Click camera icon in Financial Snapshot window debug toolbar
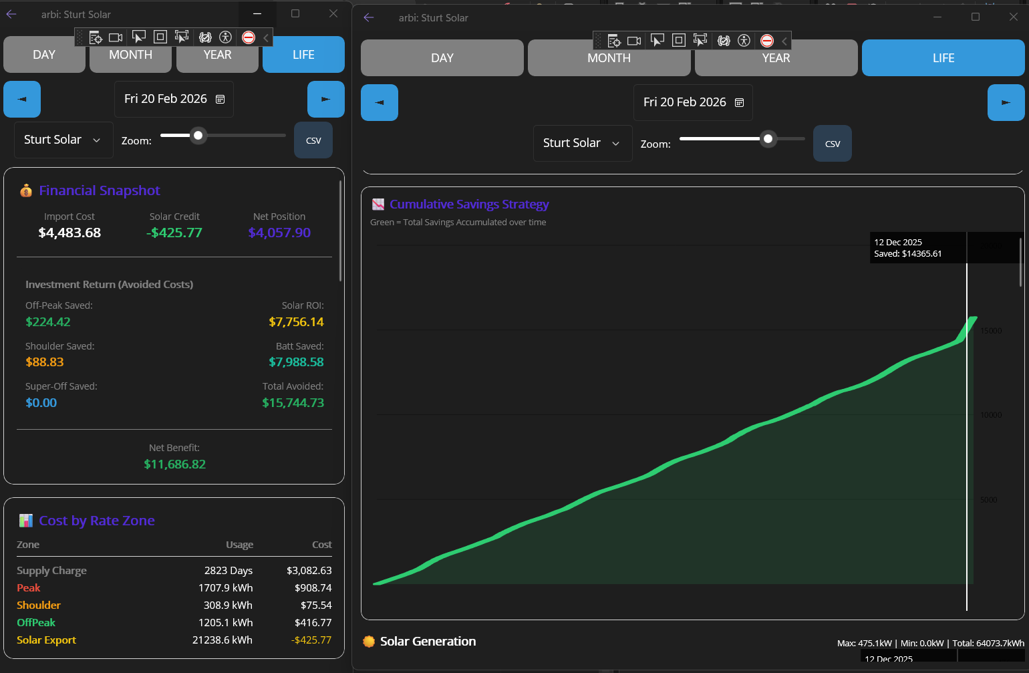This screenshot has height=673, width=1029. point(116,37)
